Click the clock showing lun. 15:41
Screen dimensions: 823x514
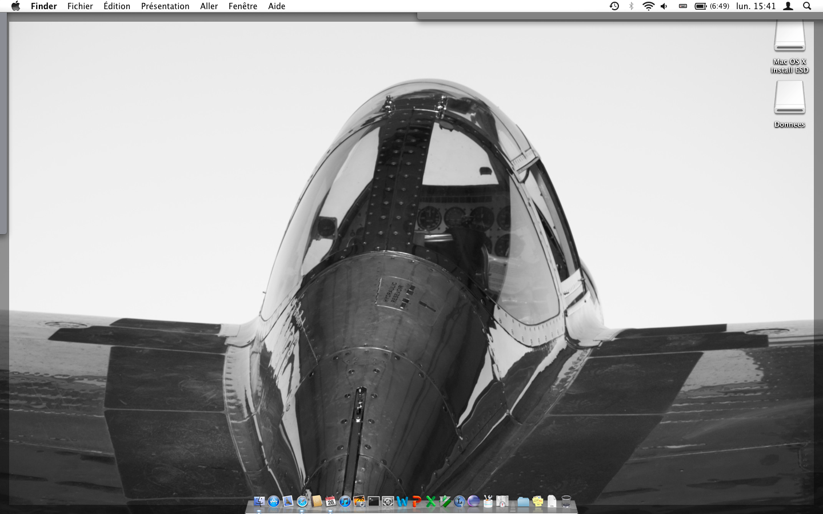click(756, 6)
